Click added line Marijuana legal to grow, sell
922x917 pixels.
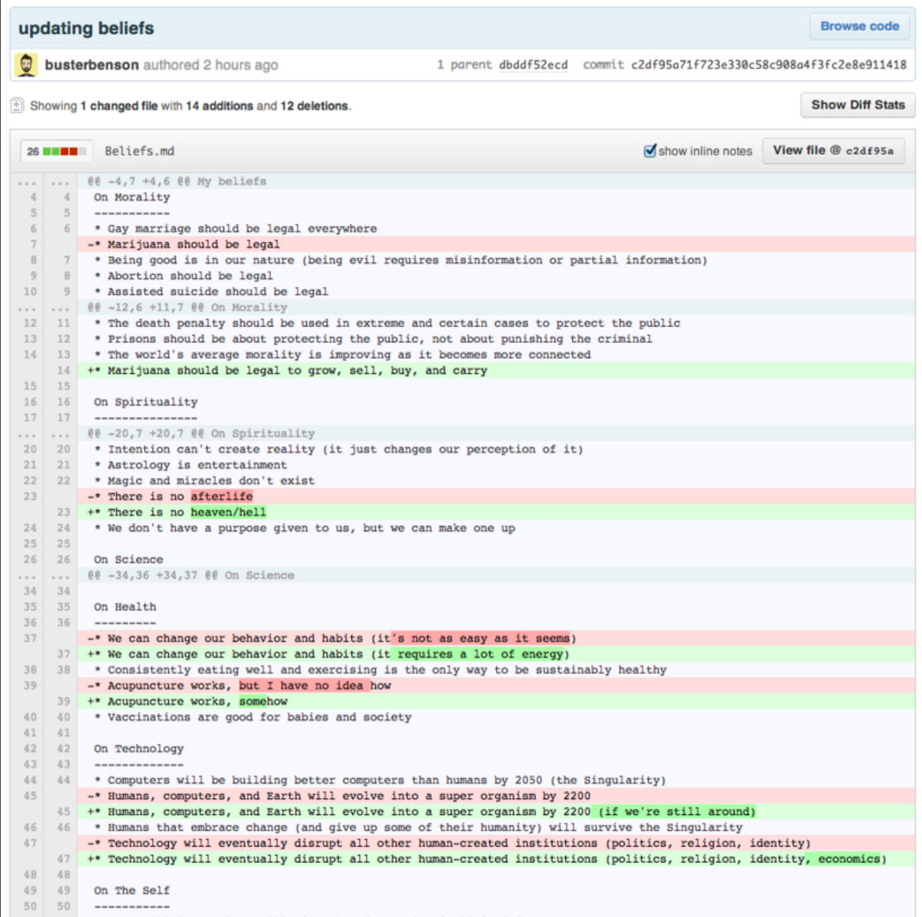point(496,371)
